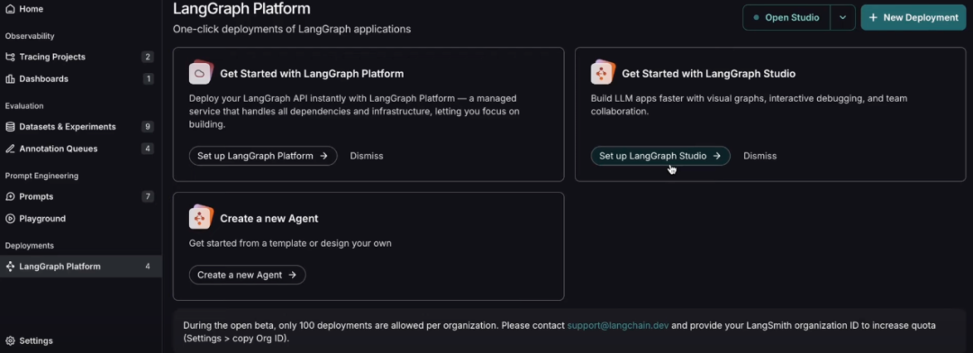Click the LangGraph Studio card graph icon

point(603,73)
